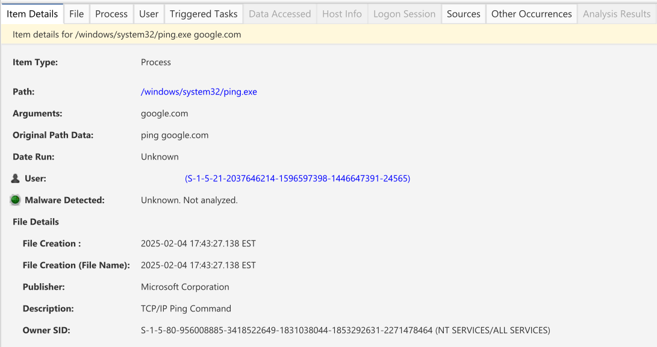
Task: Switch to the Item Details tab
Action: pos(32,14)
